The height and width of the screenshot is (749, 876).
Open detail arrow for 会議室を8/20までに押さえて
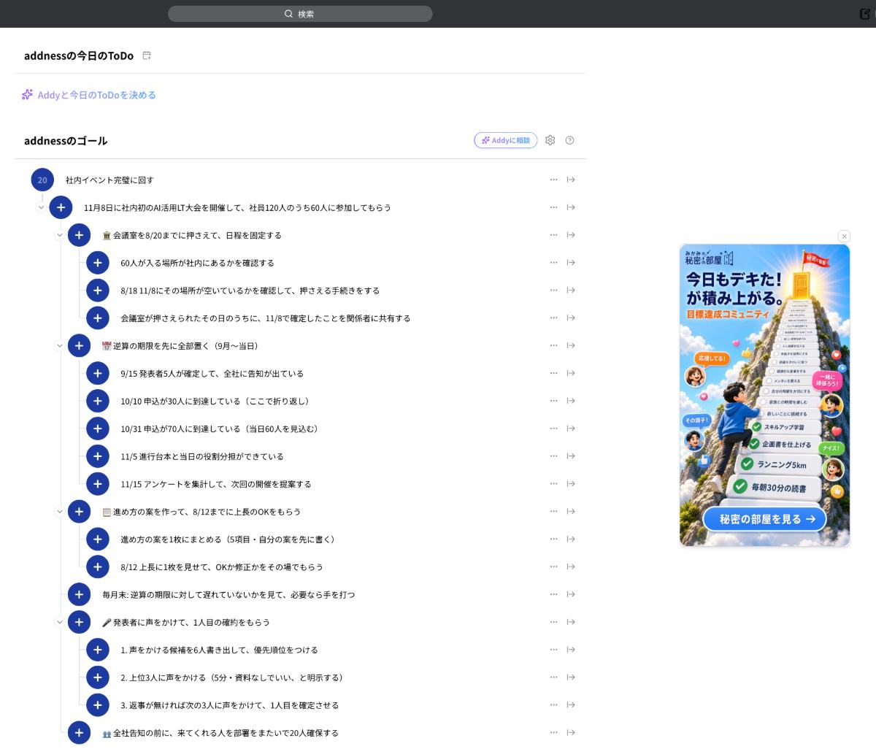[571, 235]
